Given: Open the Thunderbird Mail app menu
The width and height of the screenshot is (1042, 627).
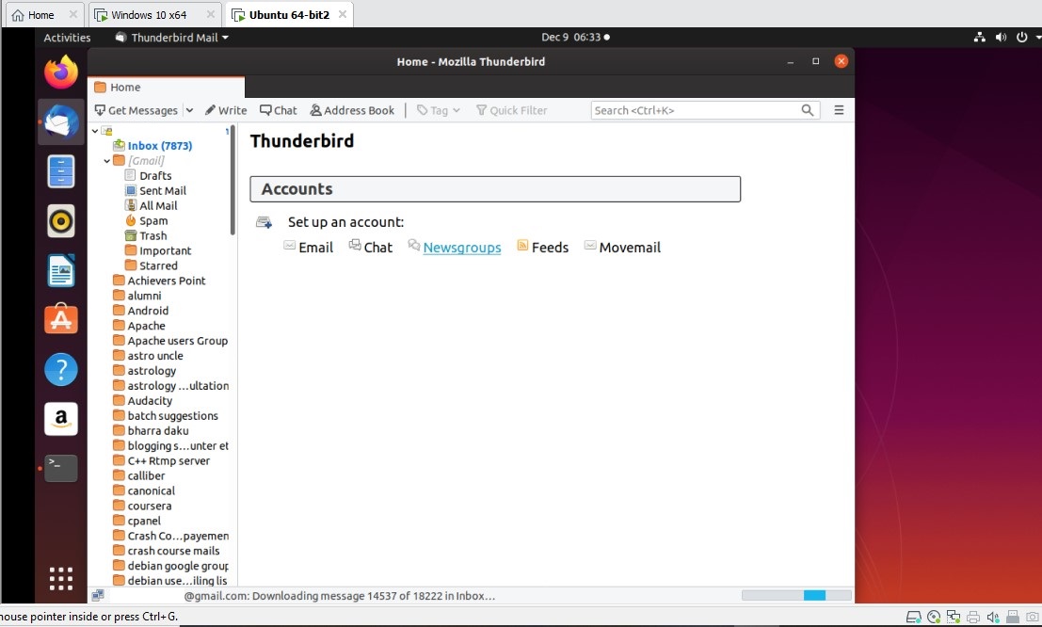Looking at the screenshot, I should 172,38.
